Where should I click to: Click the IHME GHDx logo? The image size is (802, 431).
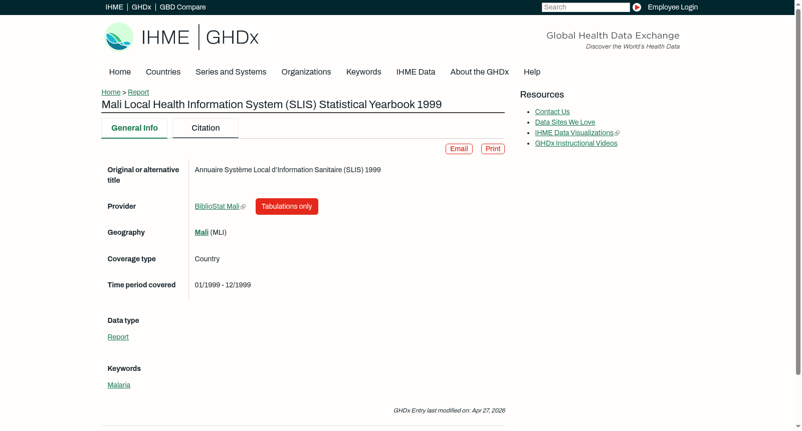(x=181, y=37)
